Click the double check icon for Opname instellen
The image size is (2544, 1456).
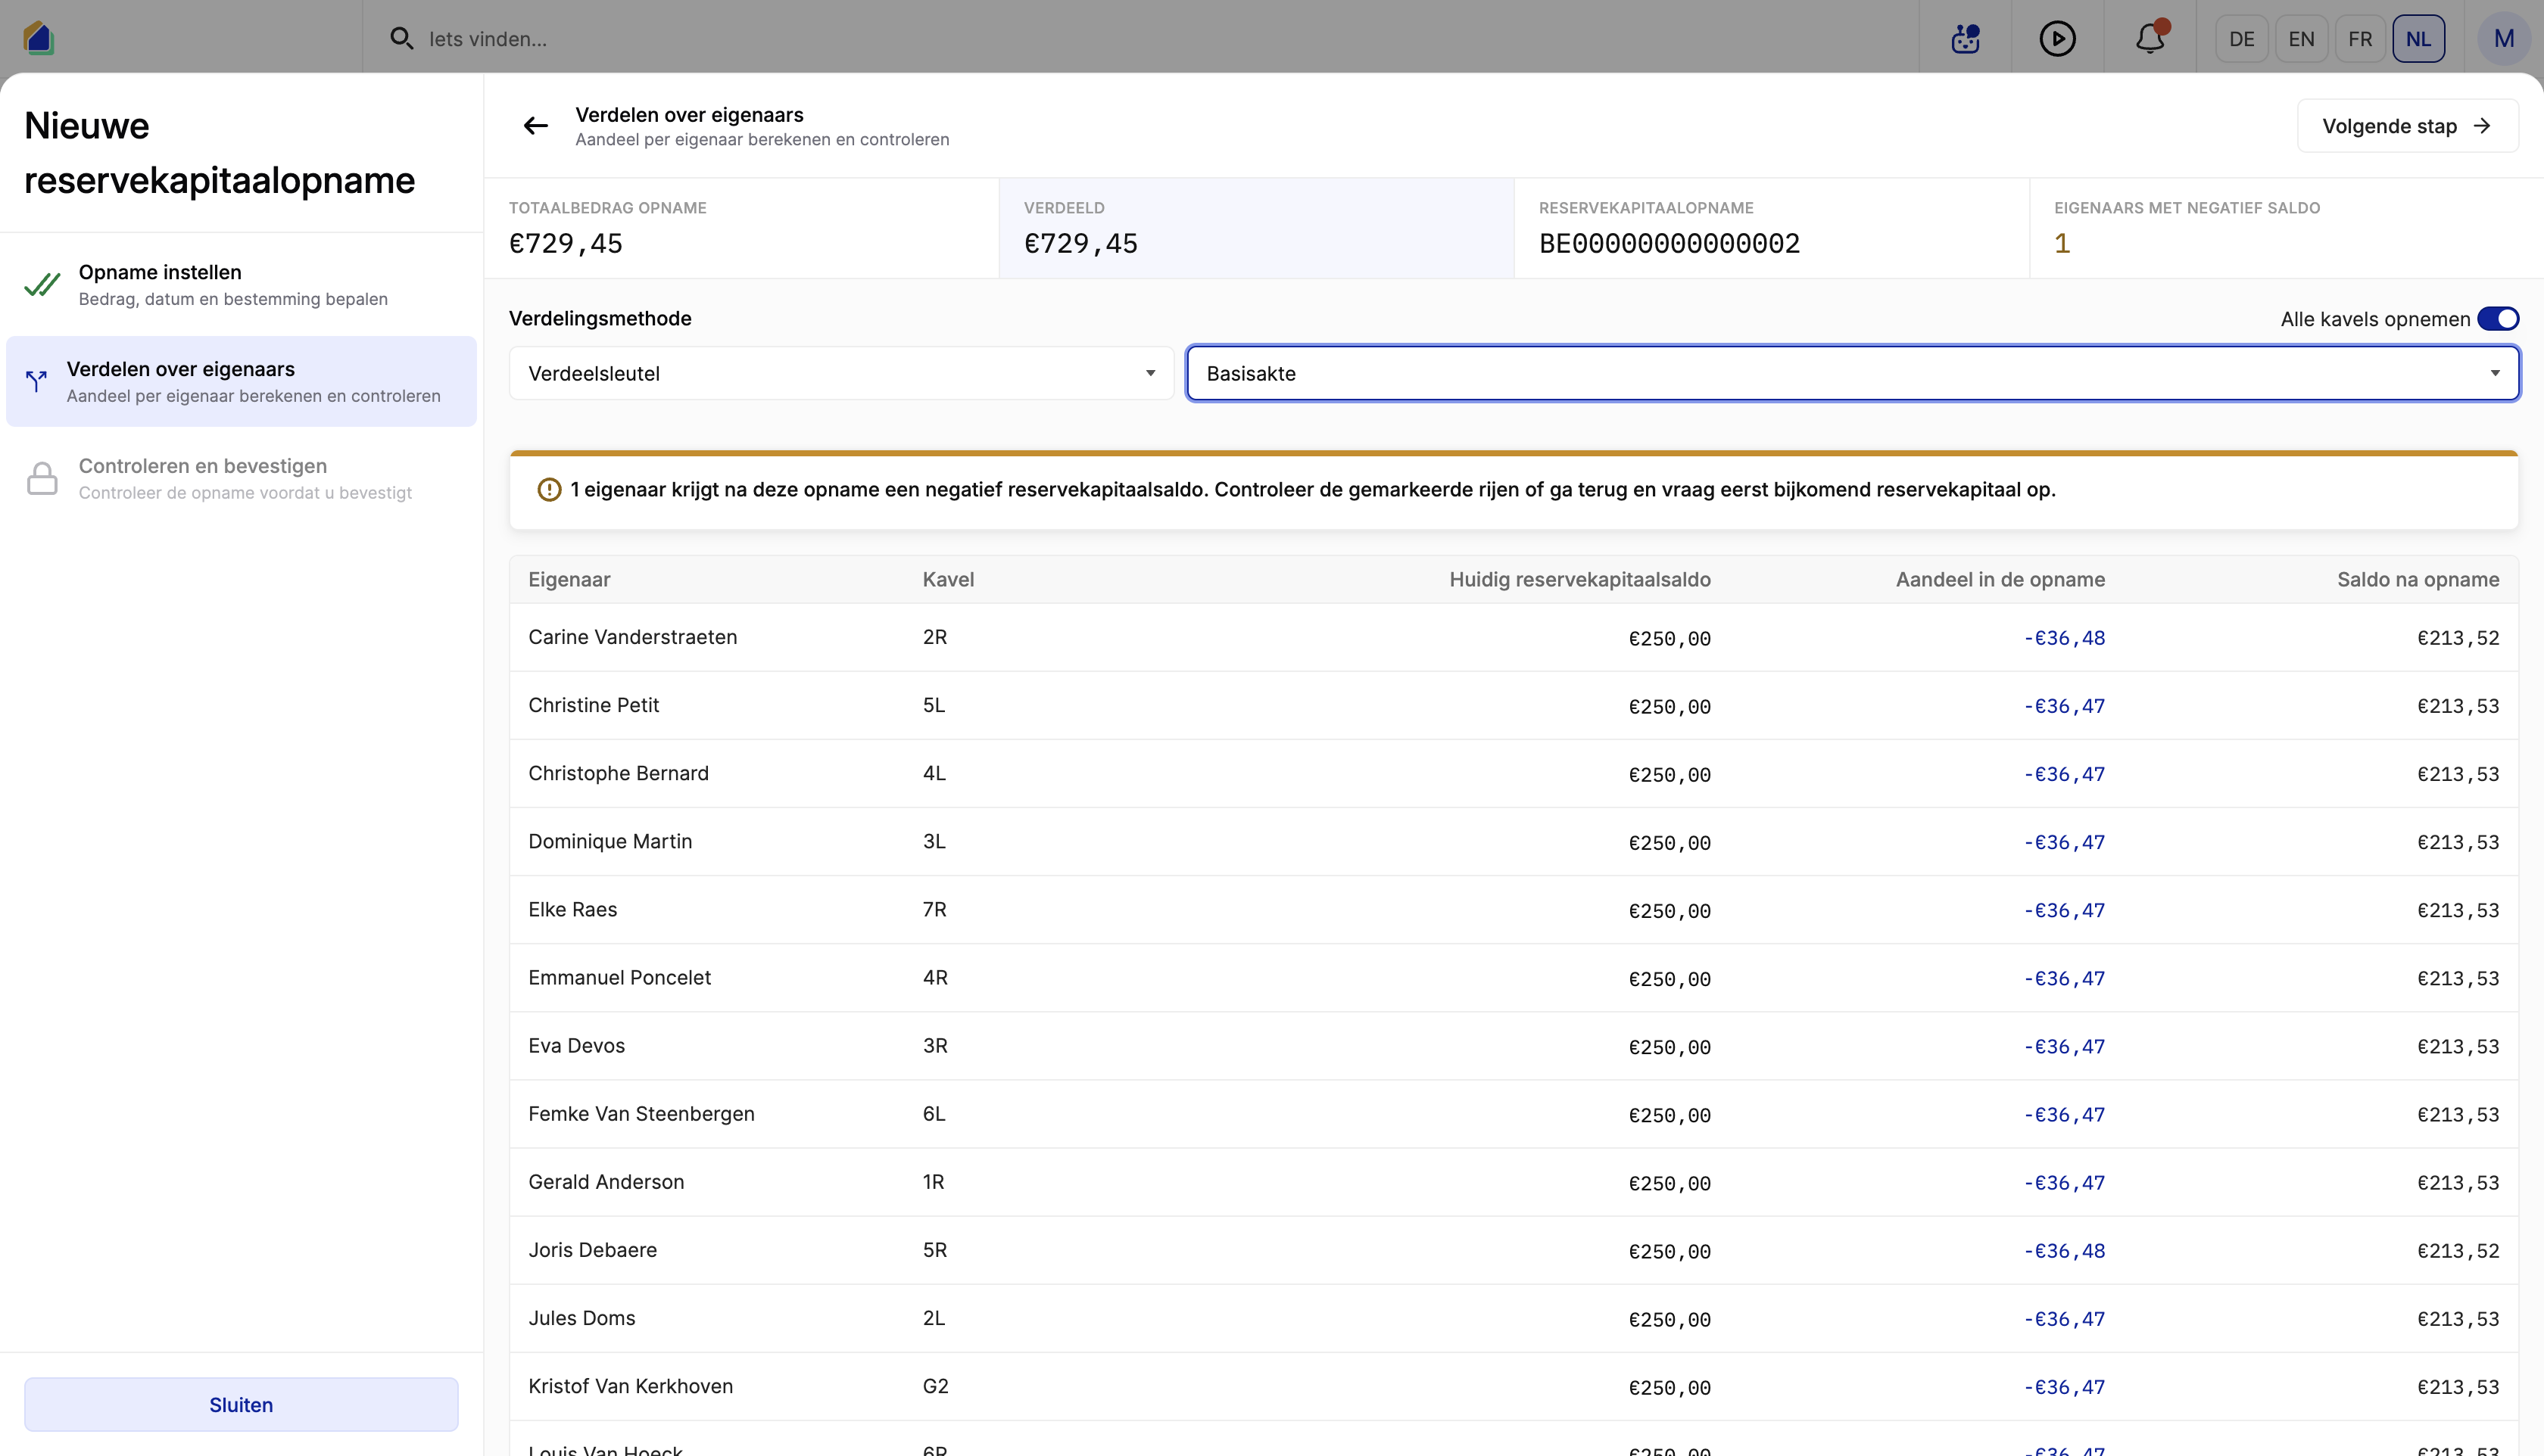(42, 285)
